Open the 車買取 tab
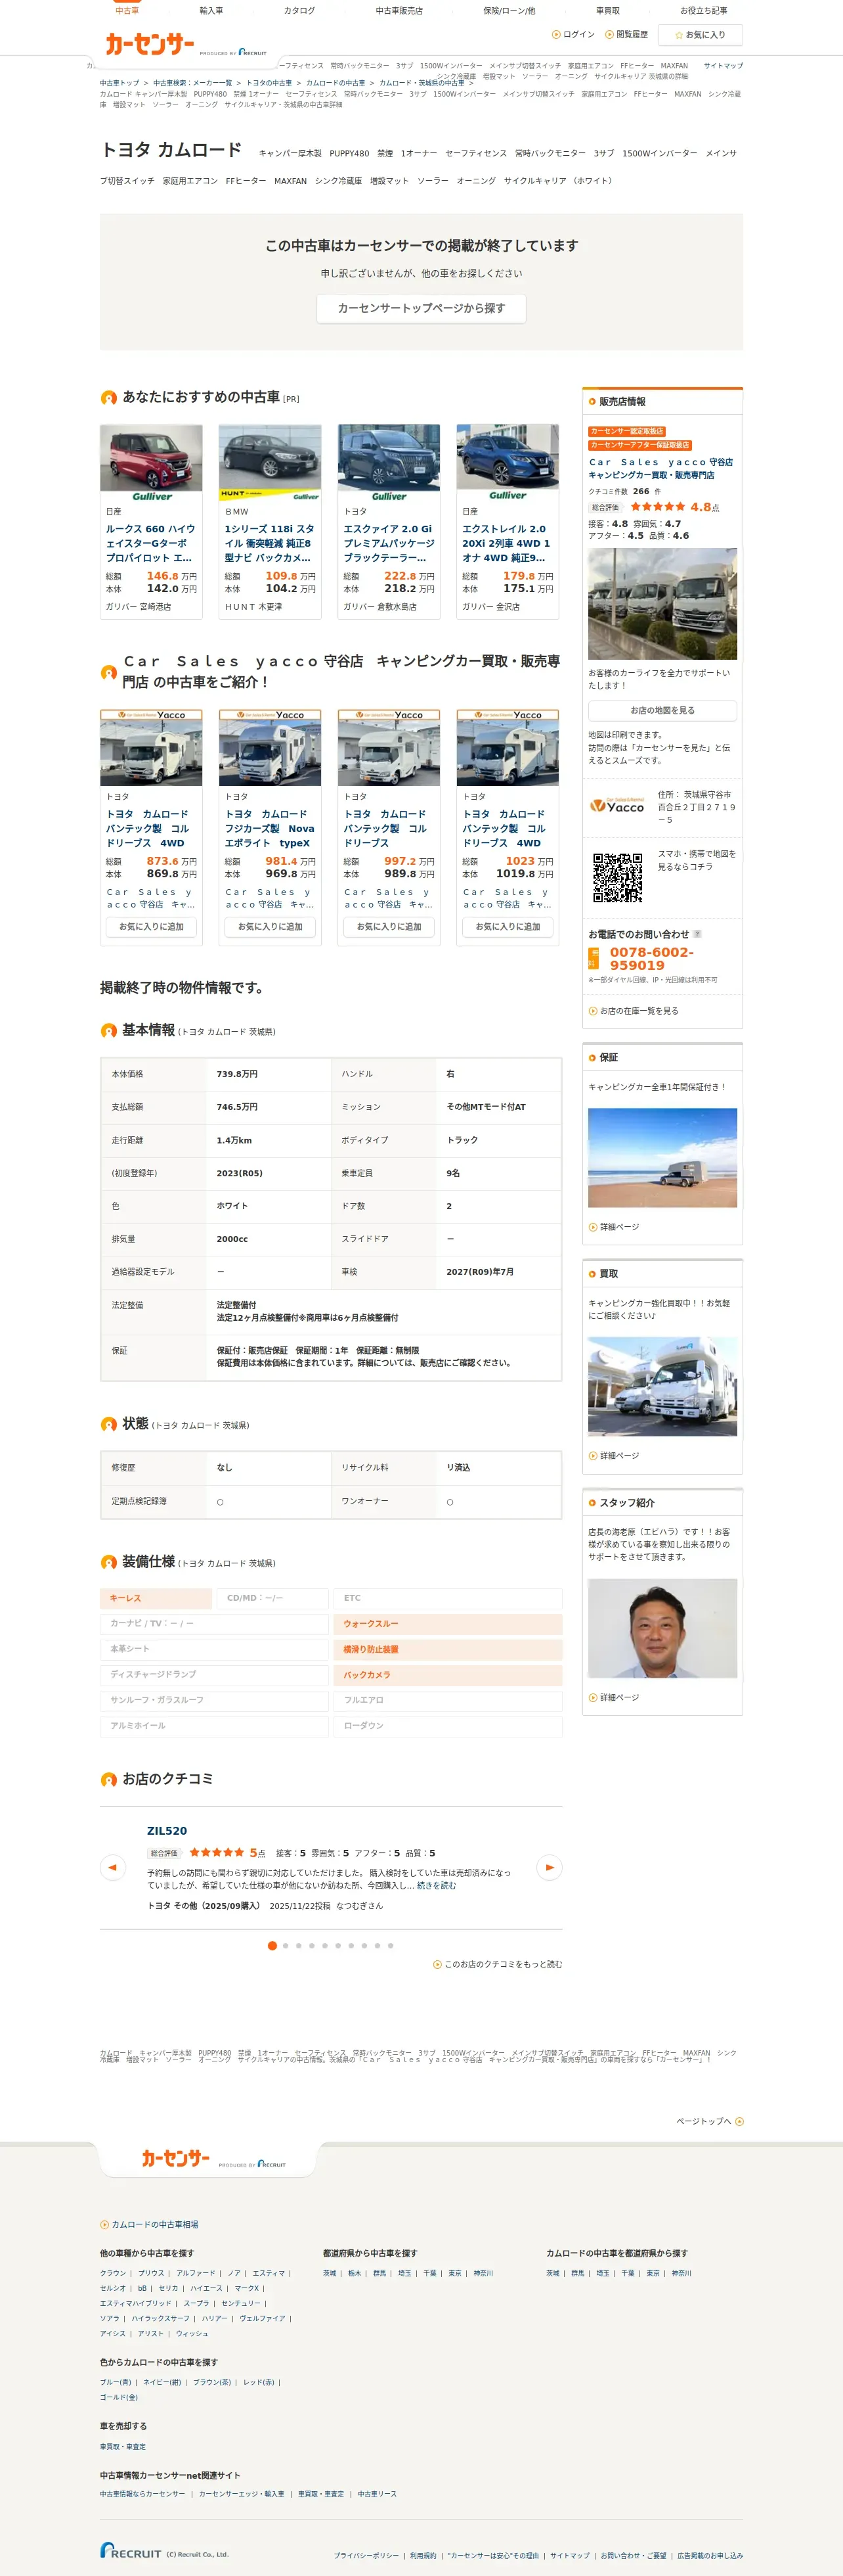The image size is (843, 2576). click(x=607, y=10)
